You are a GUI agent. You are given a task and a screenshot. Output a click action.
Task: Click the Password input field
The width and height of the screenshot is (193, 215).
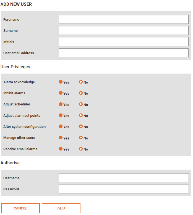pos(124,189)
